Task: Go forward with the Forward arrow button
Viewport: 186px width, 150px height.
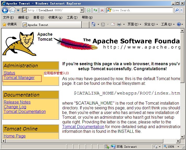Action: 12,10
